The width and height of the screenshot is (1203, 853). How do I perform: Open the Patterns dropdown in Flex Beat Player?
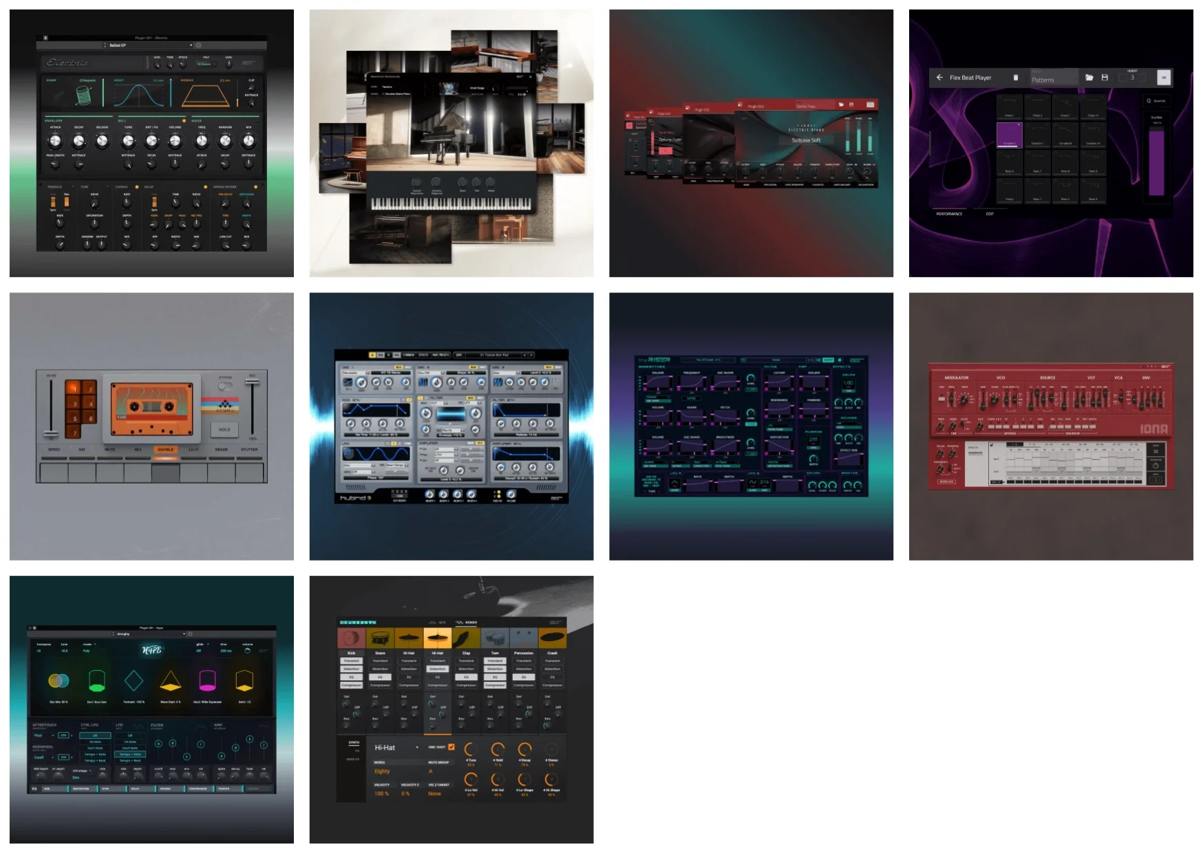coord(1054,80)
